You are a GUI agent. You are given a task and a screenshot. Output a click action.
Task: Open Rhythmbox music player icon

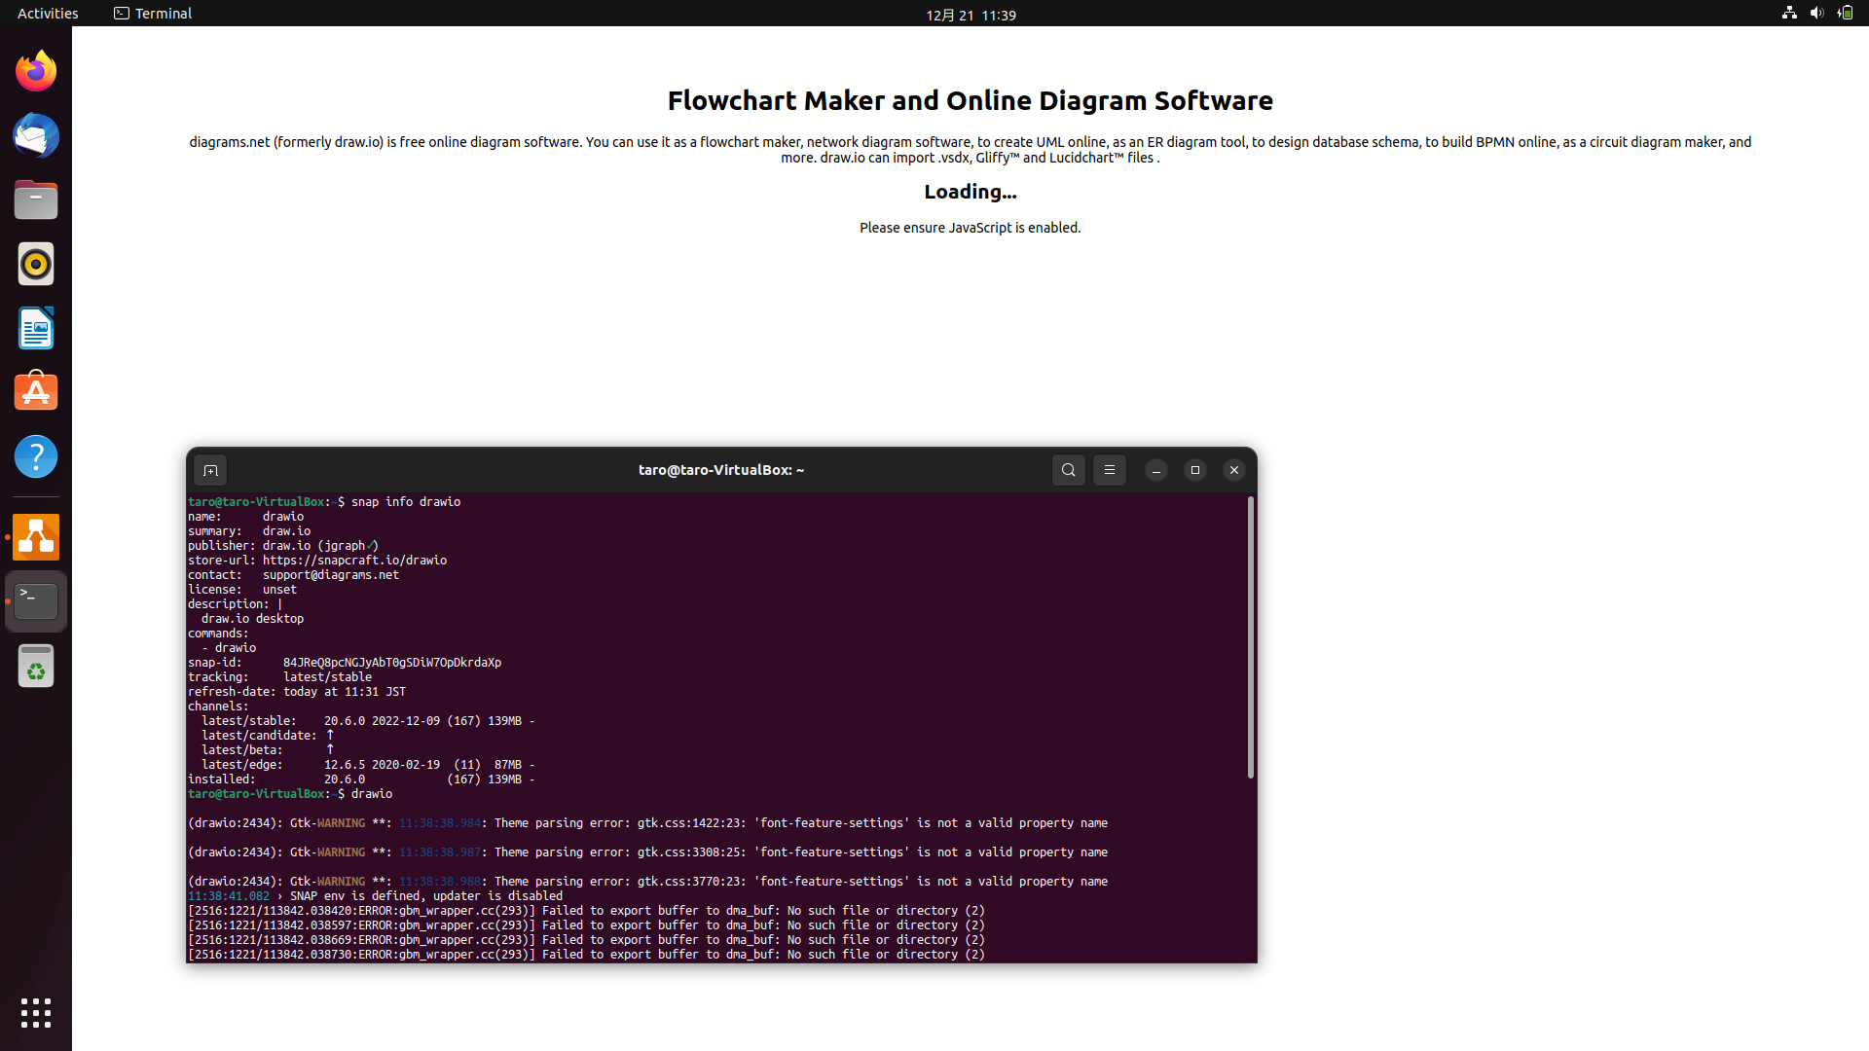pyautogui.click(x=36, y=264)
